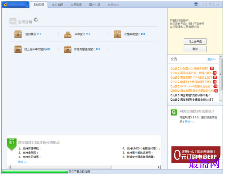Open the 出售中的宝贝 (0) link
This screenshot has width=226, height=174.
coord(135,34)
